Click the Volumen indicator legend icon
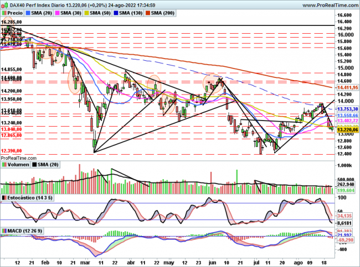The height and width of the screenshot is (267, 360). [x=4, y=164]
